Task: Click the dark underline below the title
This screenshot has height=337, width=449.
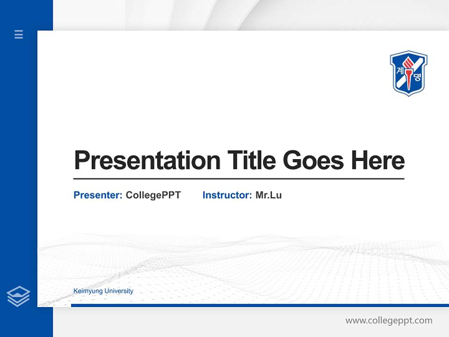Action: click(240, 178)
